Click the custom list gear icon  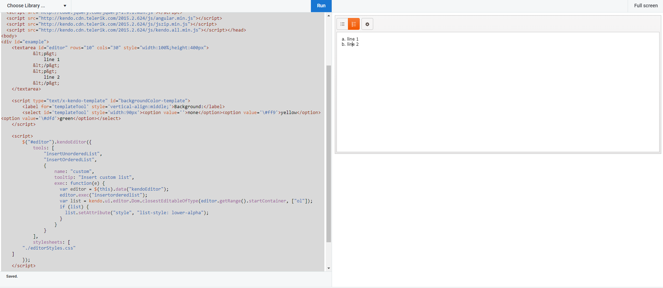367,24
